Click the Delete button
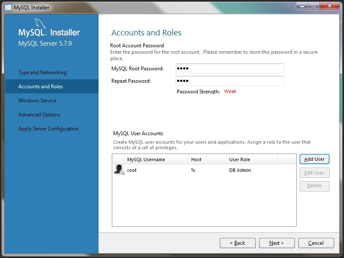The height and width of the screenshot is (258, 344). click(315, 186)
